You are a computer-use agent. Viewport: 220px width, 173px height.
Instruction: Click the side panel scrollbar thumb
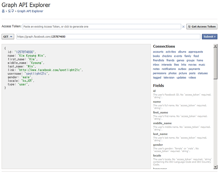click(x=215, y=63)
